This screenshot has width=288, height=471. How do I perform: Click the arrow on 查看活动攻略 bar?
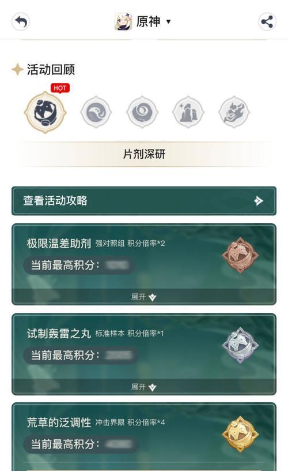click(x=258, y=201)
